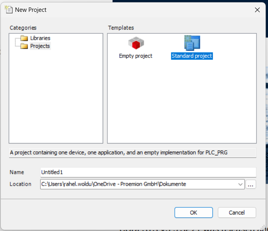Click the New Project dialog title icon

[x=9, y=9]
